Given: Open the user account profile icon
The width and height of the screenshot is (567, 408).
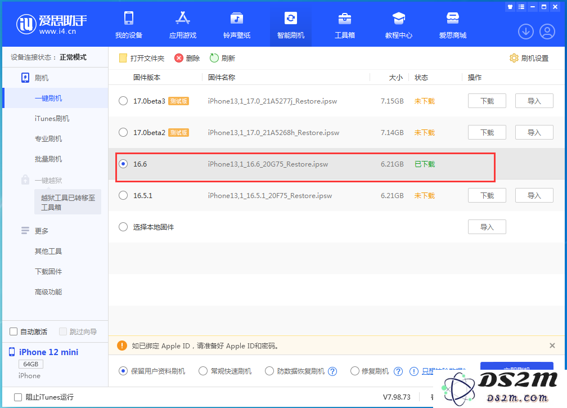Looking at the screenshot, I should tap(547, 32).
